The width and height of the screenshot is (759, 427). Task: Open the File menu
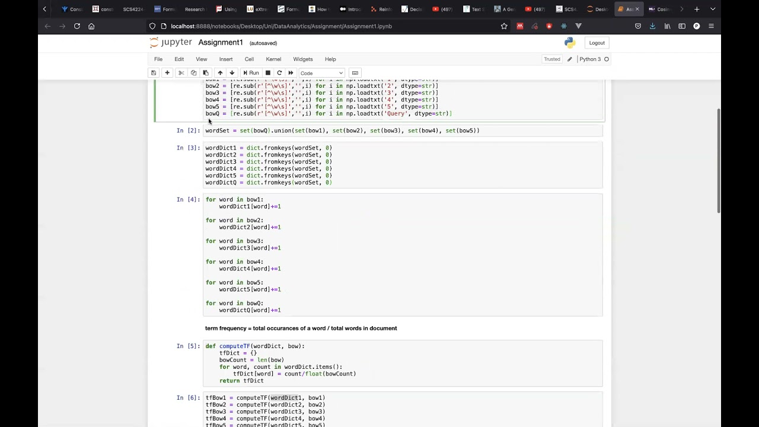tap(158, 59)
